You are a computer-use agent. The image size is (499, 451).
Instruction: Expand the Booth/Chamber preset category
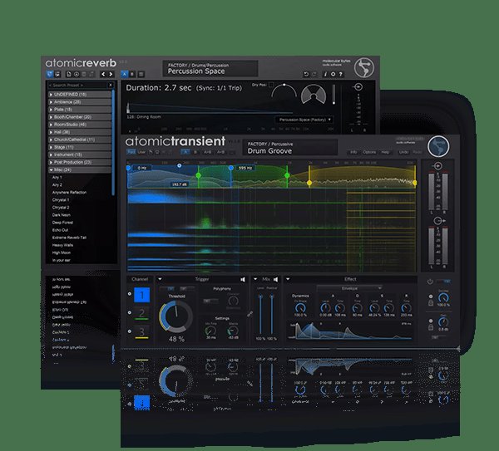click(80, 117)
